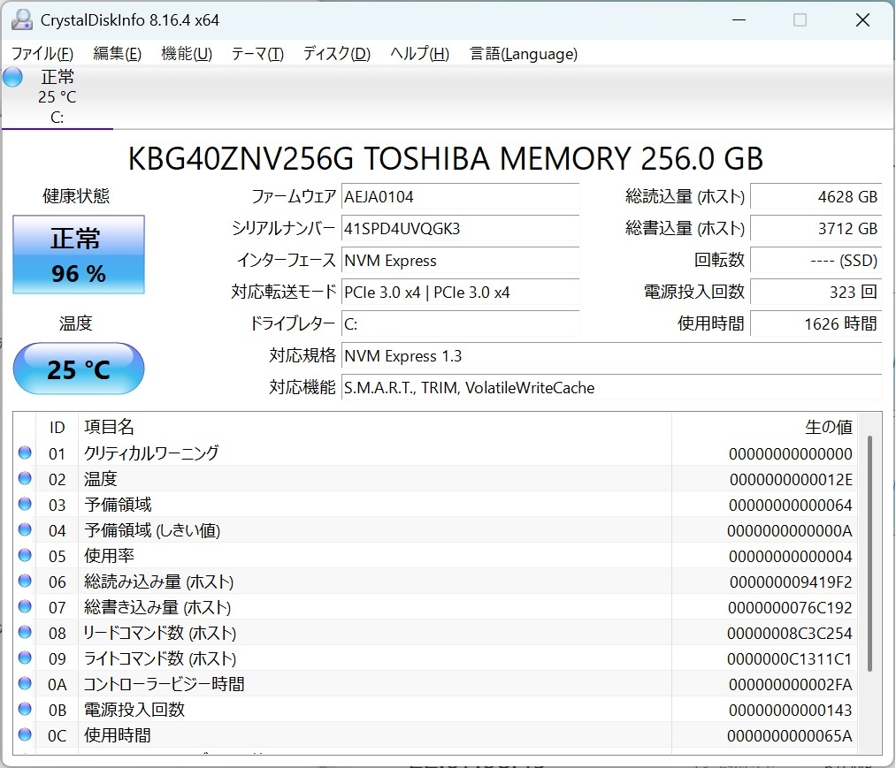Open the 言語(Language) menu
The image size is (896, 768).
click(x=524, y=54)
